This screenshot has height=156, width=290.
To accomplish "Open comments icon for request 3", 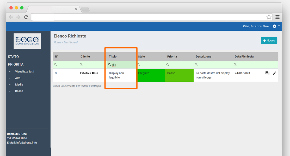I will click(267, 73).
